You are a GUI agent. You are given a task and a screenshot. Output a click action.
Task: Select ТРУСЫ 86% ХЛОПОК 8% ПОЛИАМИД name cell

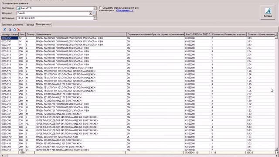click(81, 68)
